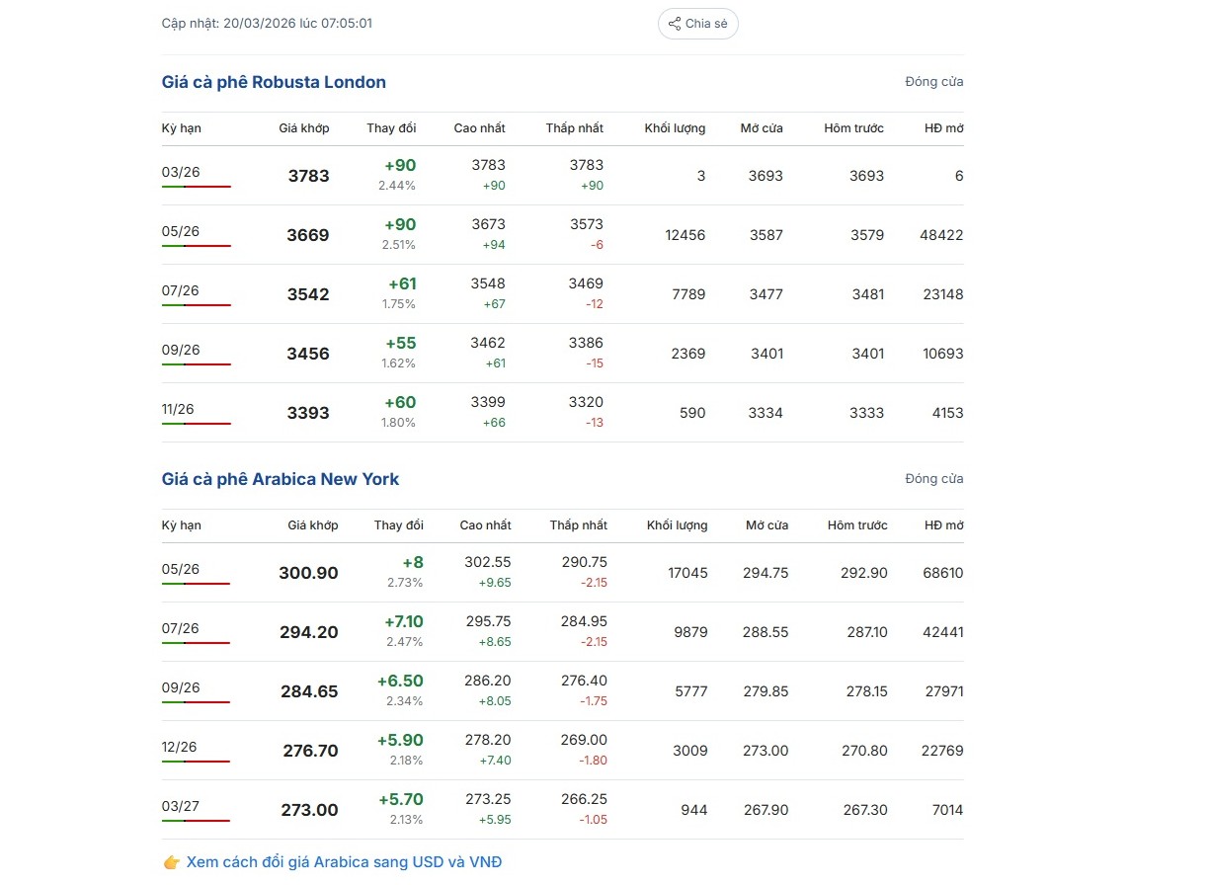The image size is (1209, 885).
Task: Select the Robusta 03/26 contract term
Action: pyautogui.click(x=181, y=172)
